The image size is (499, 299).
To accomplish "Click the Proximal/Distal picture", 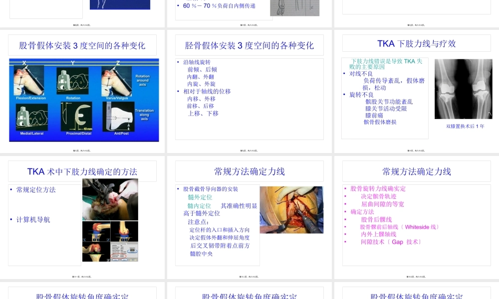I will coord(76,116).
